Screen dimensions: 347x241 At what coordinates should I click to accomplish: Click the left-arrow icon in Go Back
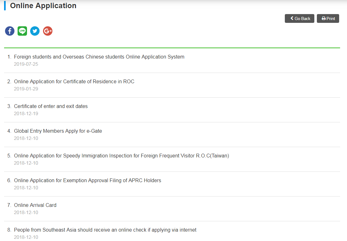292,18
